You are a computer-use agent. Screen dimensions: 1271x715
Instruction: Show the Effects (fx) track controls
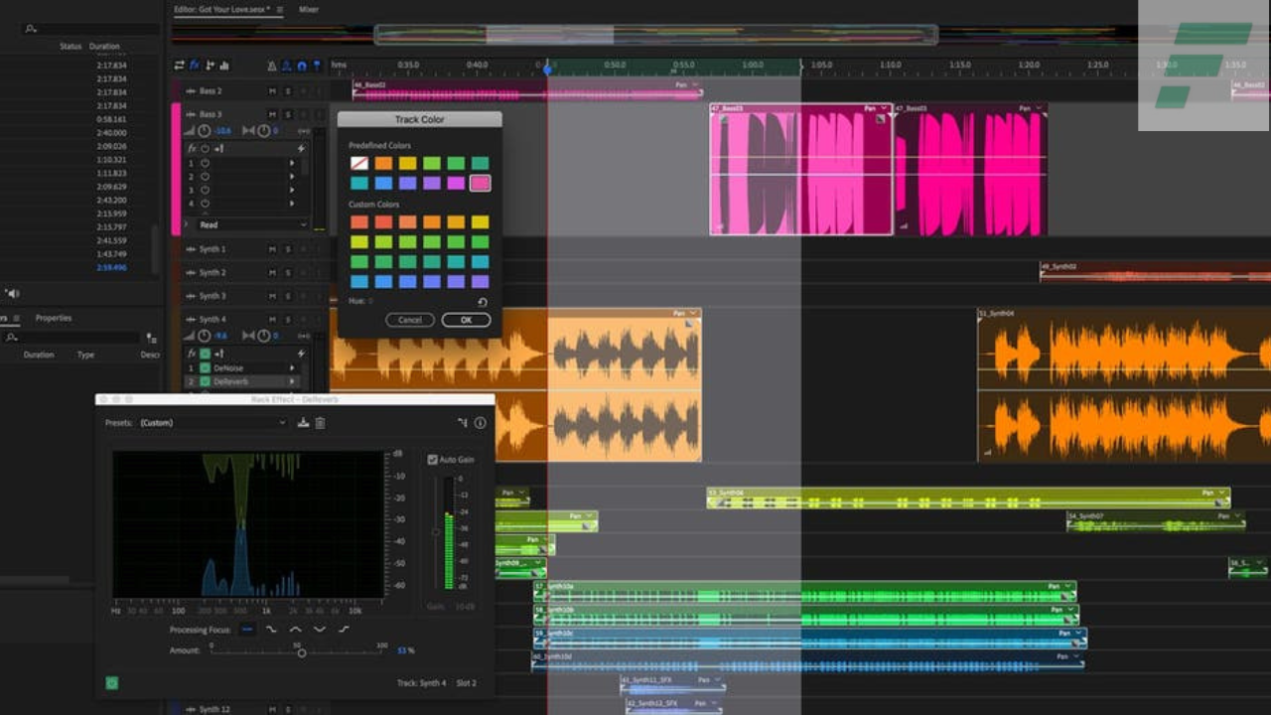(x=195, y=66)
